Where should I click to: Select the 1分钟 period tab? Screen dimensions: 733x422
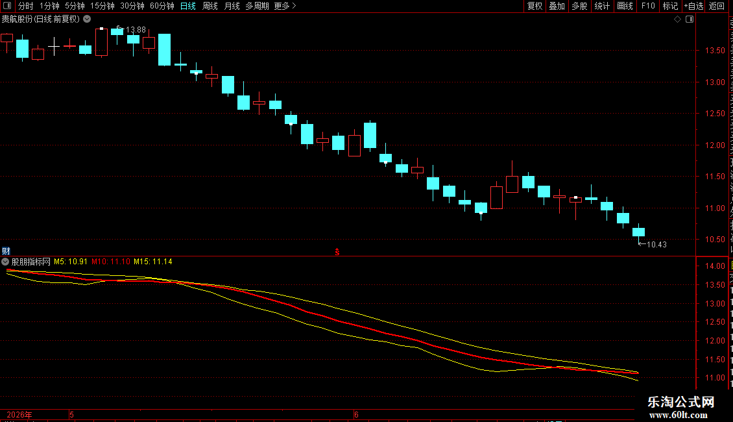[x=49, y=6]
